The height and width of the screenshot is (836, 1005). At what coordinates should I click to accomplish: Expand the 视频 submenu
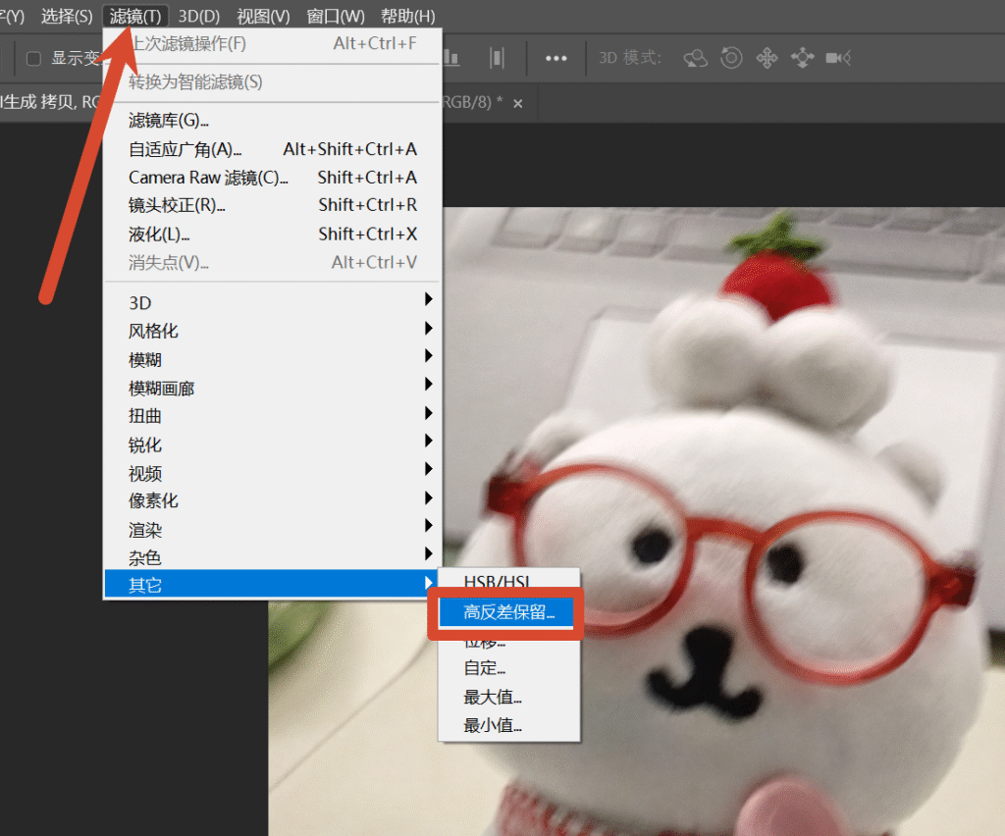tap(272, 473)
